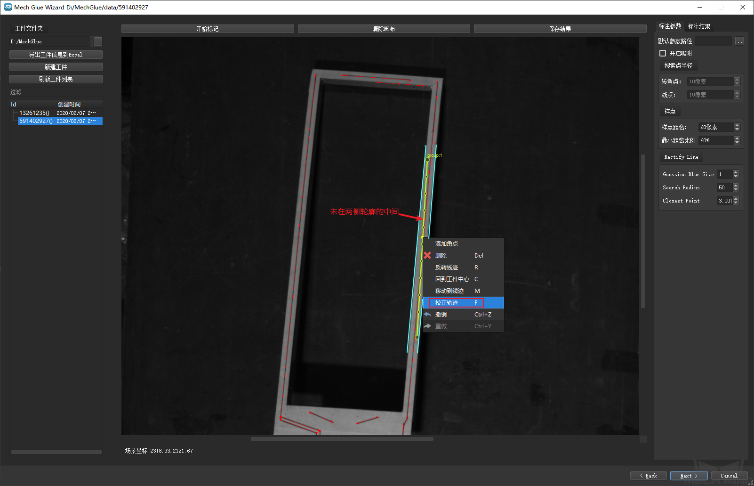Click the canvas horizontal scrollbar
This screenshot has width=754, height=486.
(x=342, y=439)
